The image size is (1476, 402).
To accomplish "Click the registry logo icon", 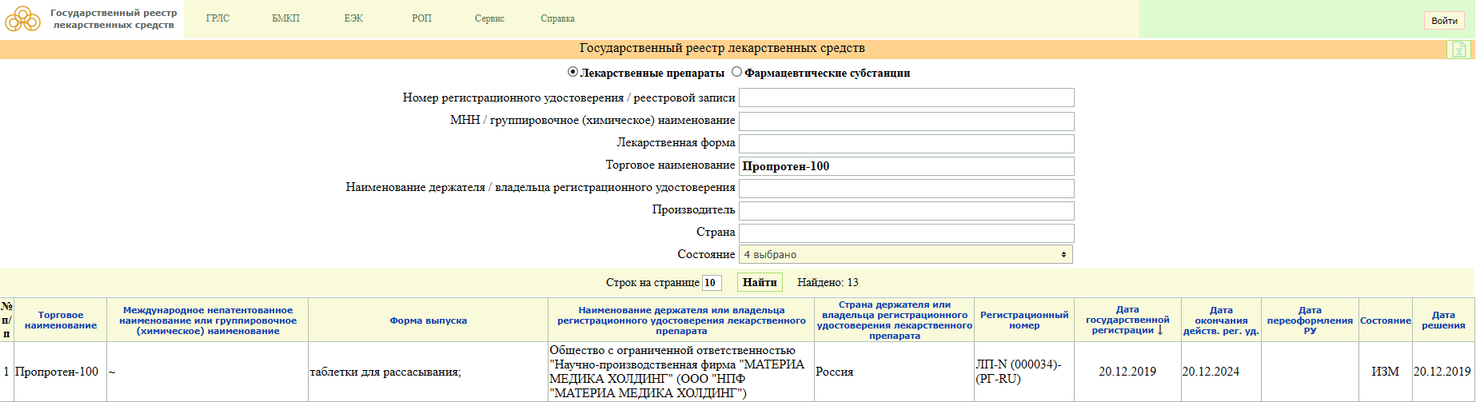I will pyautogui.click(x=23, y=19).
